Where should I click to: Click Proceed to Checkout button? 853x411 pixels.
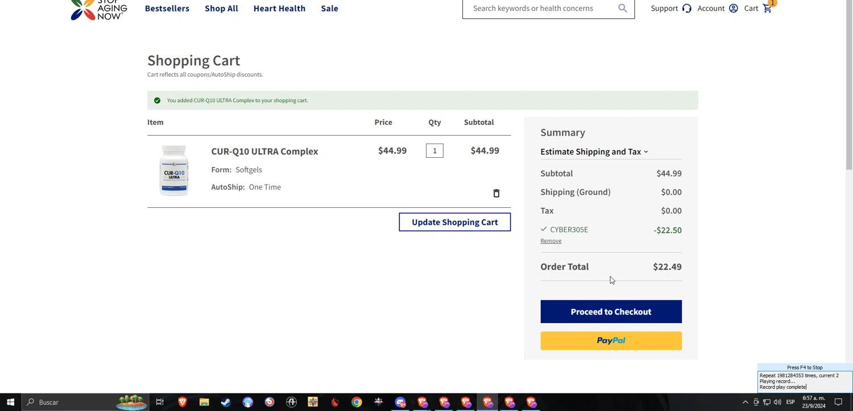tap(611, 312)
